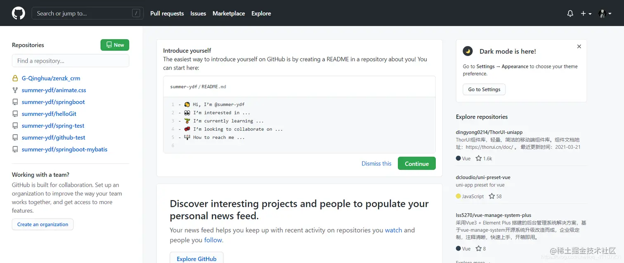Click the moon dark mode icon
Viewport: 624px width, 263px height.
click(468, 51)
